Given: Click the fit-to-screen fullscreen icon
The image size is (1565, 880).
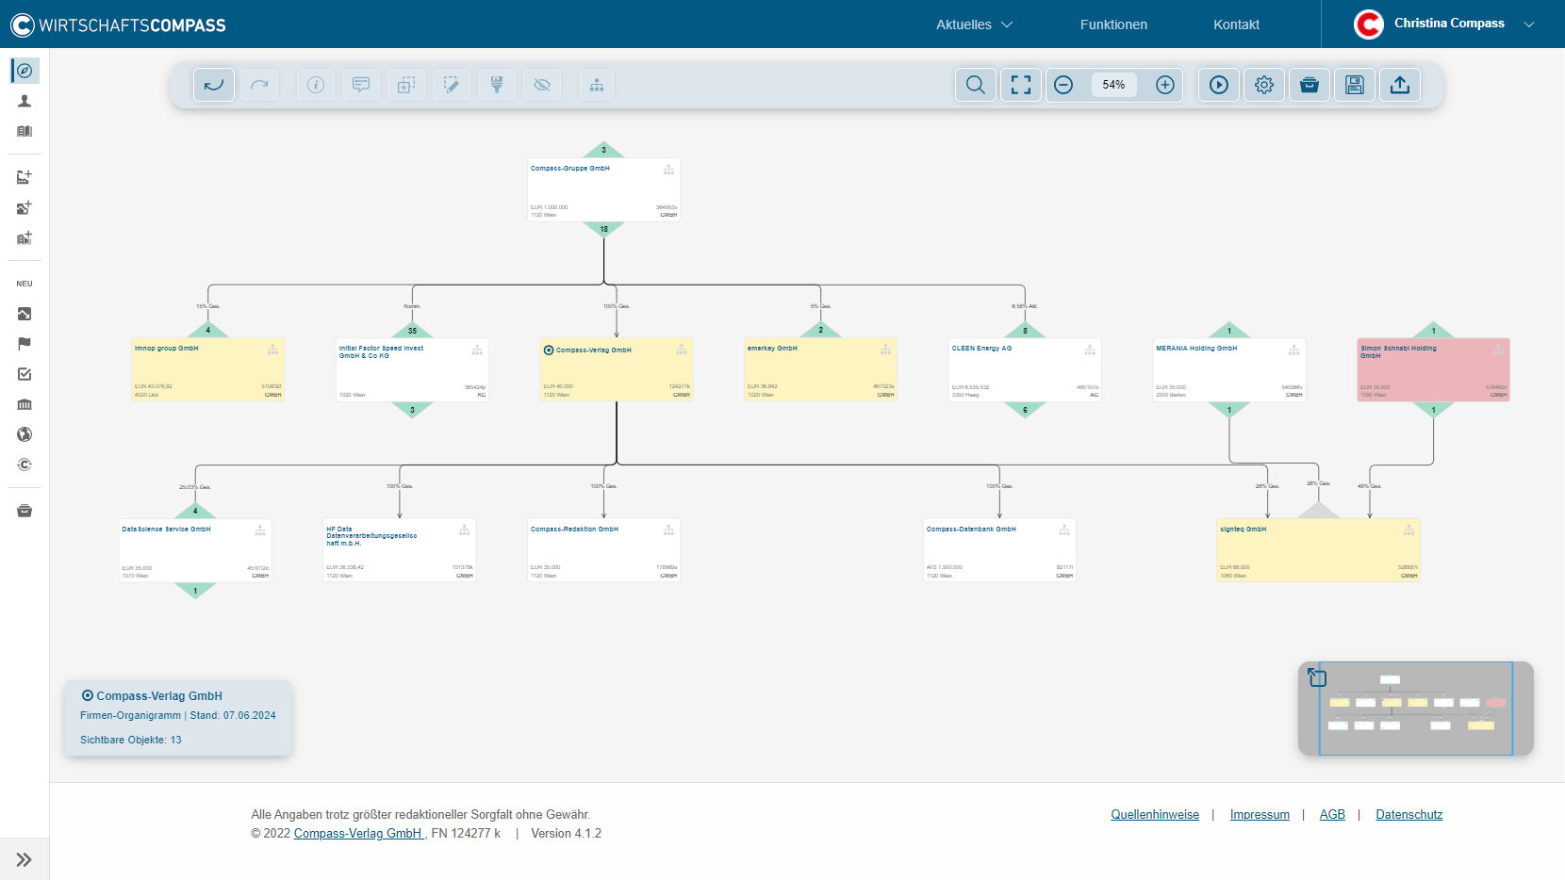Looking at the screenshot, I should pyautogui.click(x=1021, y=85).
